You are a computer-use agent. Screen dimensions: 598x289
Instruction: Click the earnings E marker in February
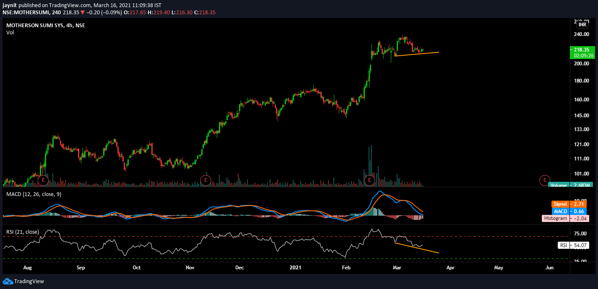[369, 181]
